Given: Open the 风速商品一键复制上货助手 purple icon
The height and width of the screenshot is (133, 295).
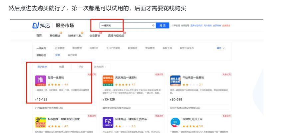Looking at the screenshot, I should (108, 122).
